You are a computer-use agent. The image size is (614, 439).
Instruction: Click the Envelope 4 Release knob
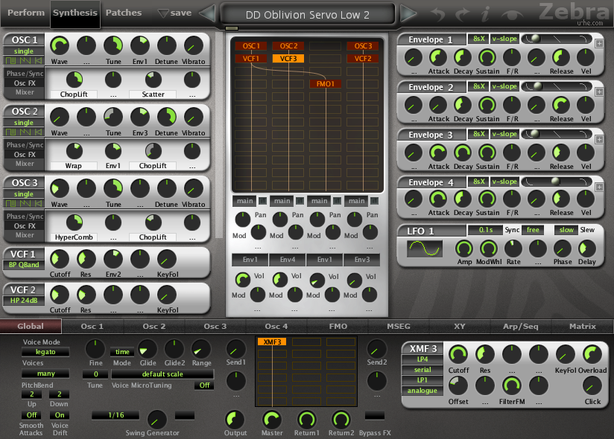[561, 199]
